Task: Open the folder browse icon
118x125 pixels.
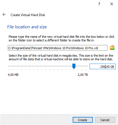Action: point(112,48)
